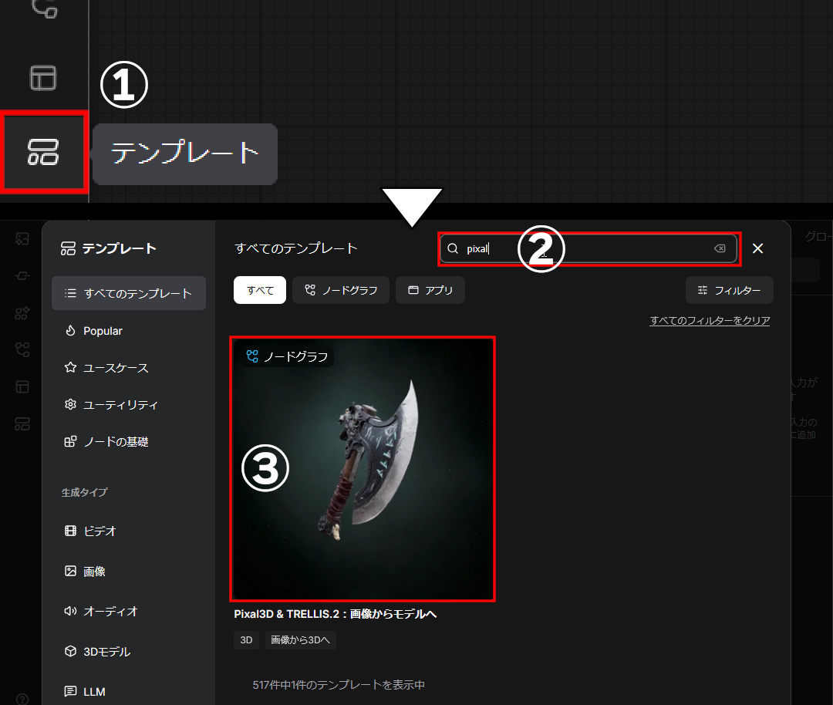Click the film icon beside ビデオ
The image size is (833, 705).
[x=70, y=531]
